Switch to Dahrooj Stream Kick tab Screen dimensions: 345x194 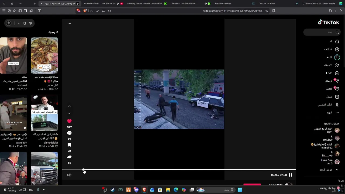click(147, 4)
